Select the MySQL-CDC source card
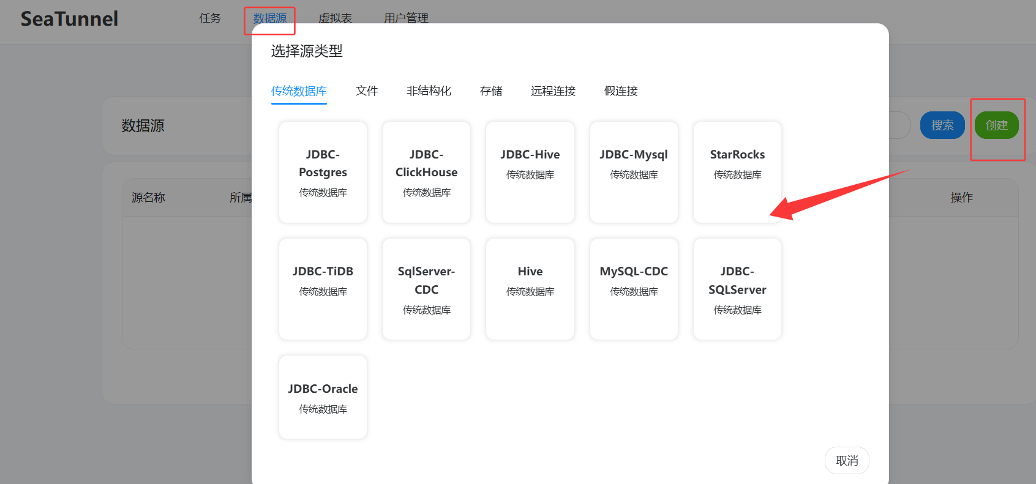Image resolution: width=1036 pixels, height=484 pixels. [x=634, y=289]
